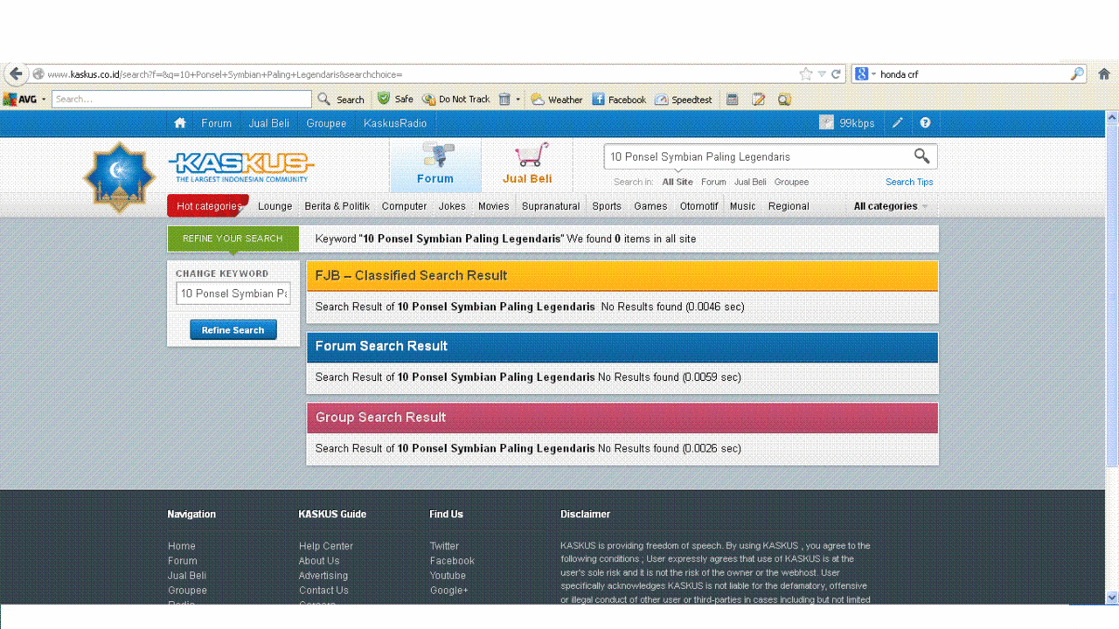This screenshot has height=629, width=1119.
Task: Click the page scrollbar down arrow
Action: (1112, 598)
